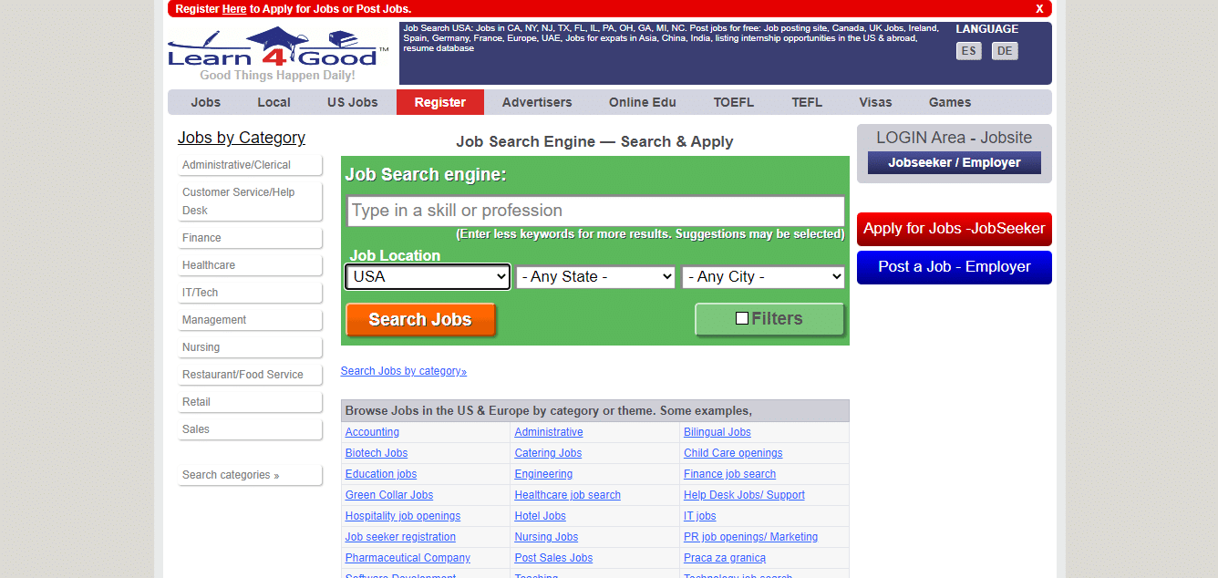Open the Catering Jobs link
1218x578 pixels.
pyautogui.click(x=548, y=453)
